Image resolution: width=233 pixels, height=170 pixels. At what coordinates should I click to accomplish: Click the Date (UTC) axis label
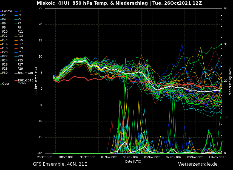[x=133, y=161]
